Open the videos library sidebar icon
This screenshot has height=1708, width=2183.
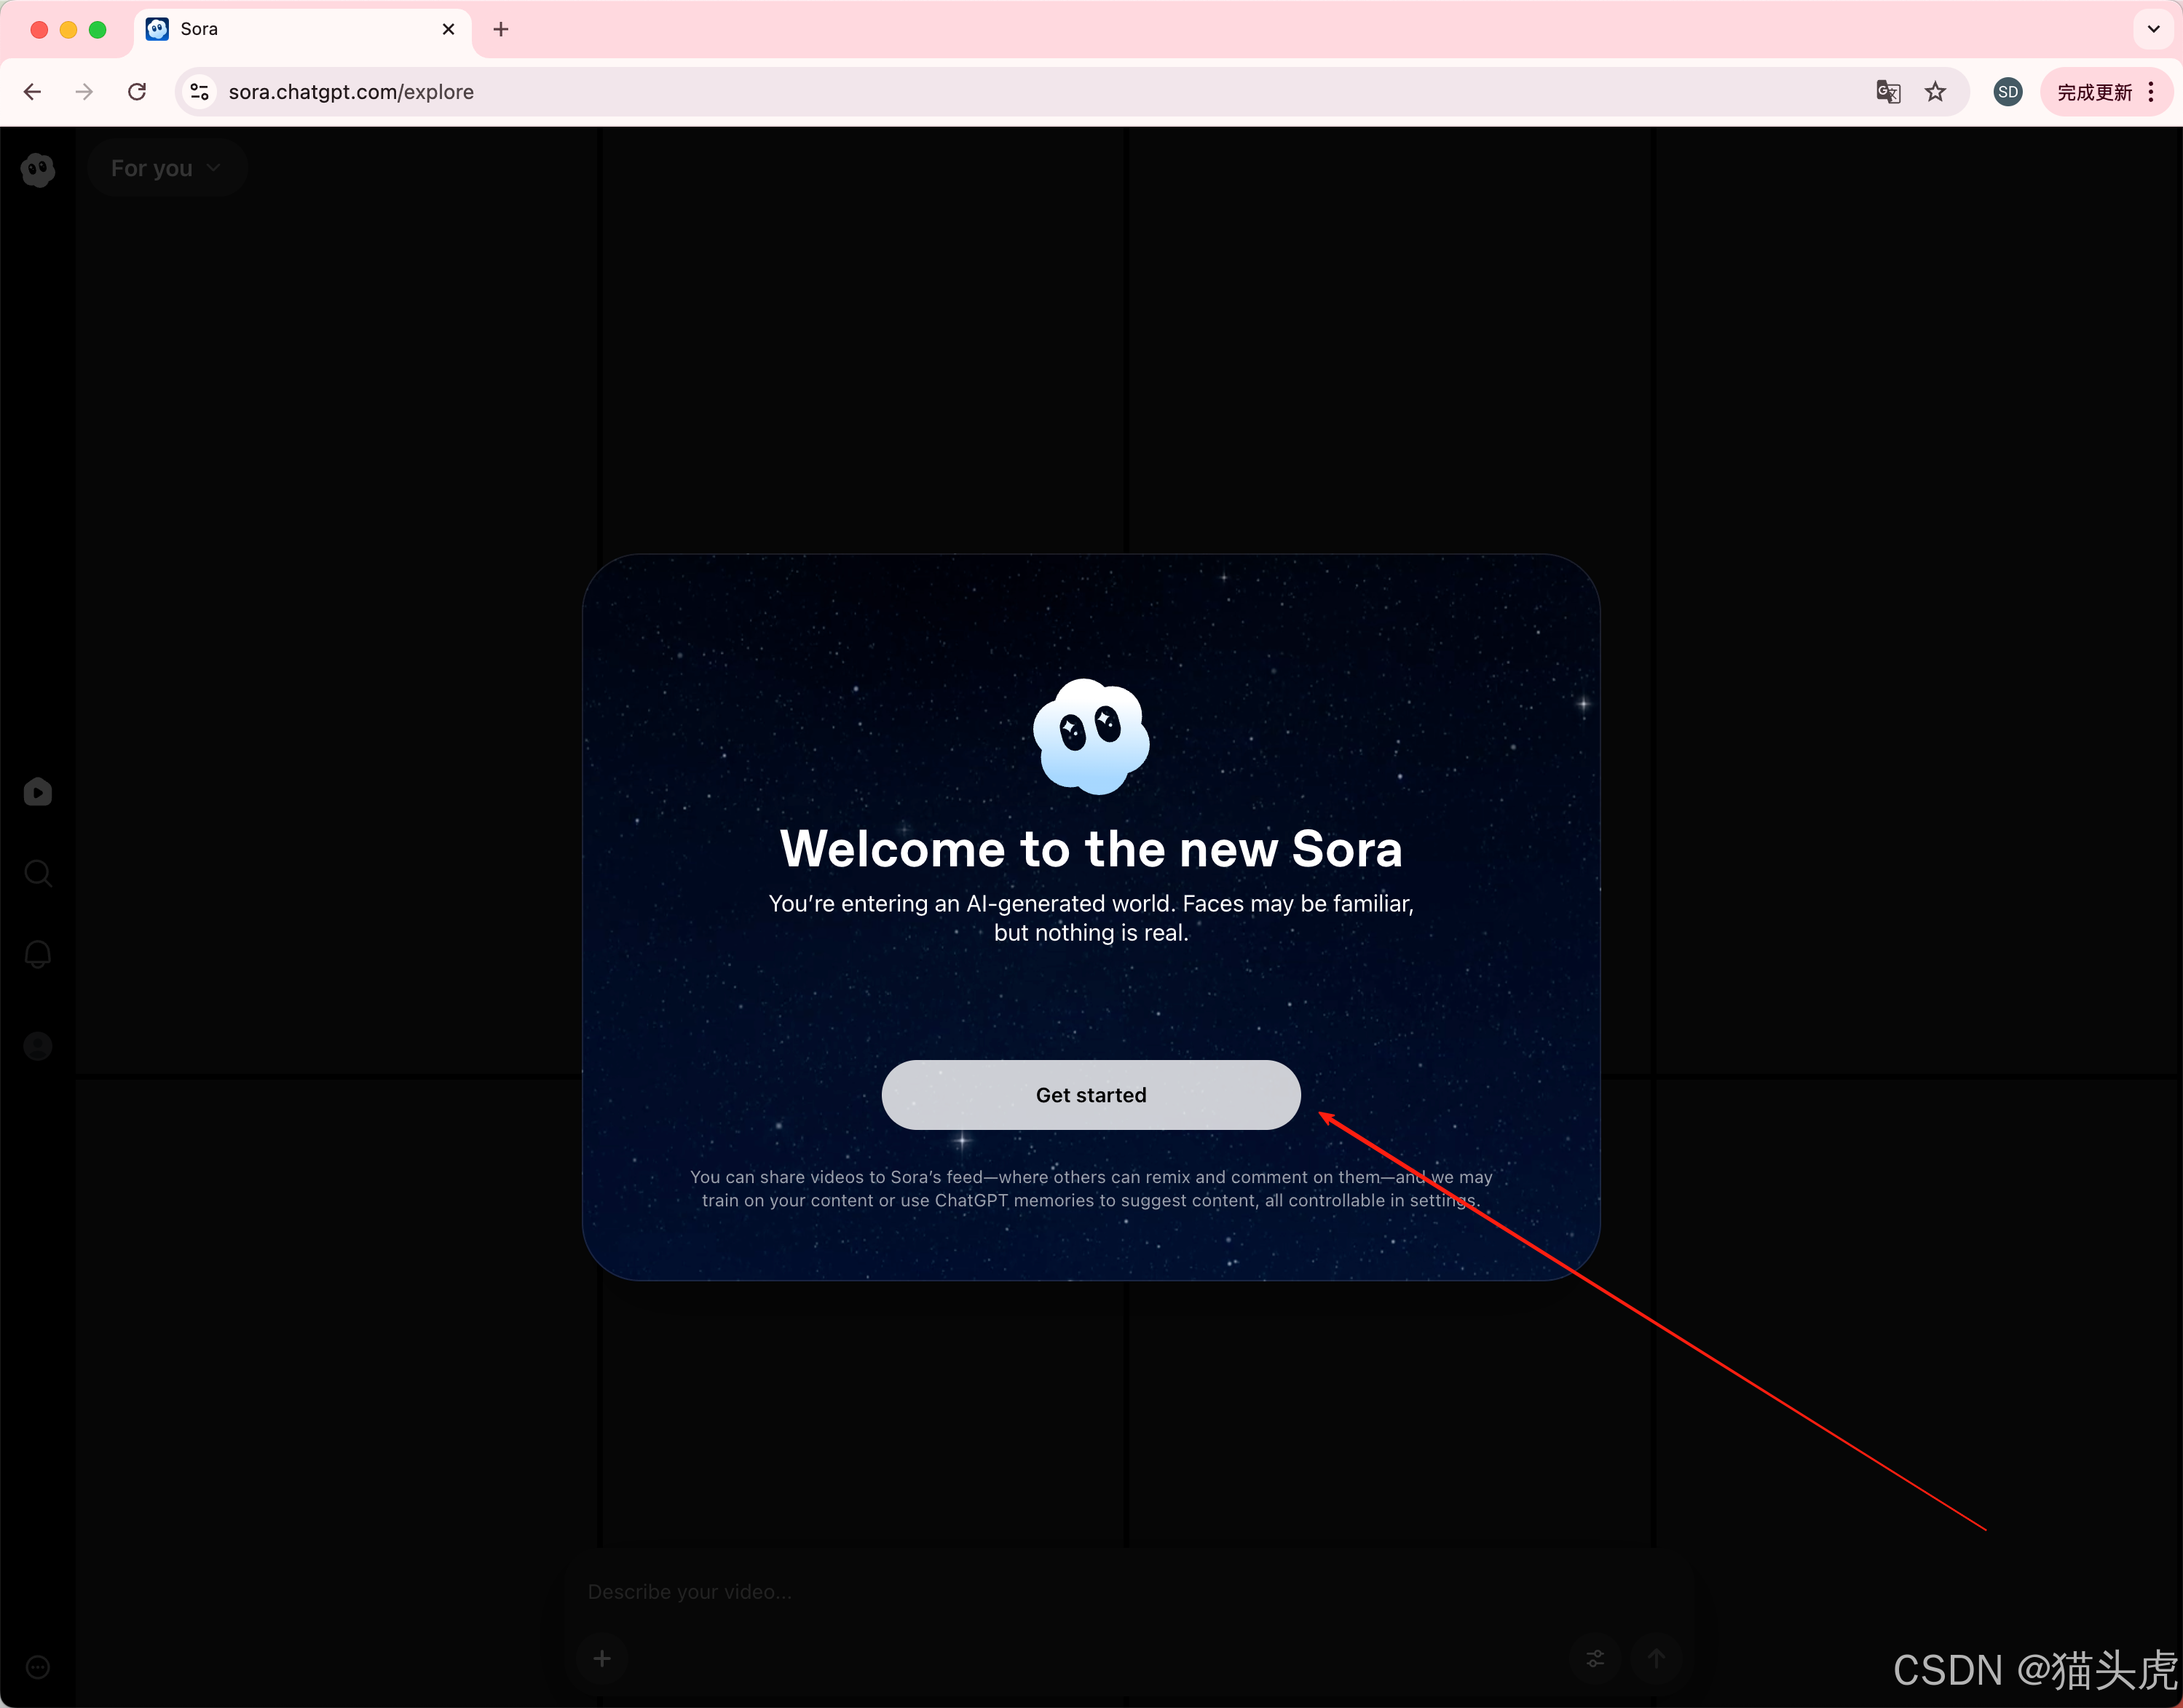pyautogui.click(x=38, y=792)
